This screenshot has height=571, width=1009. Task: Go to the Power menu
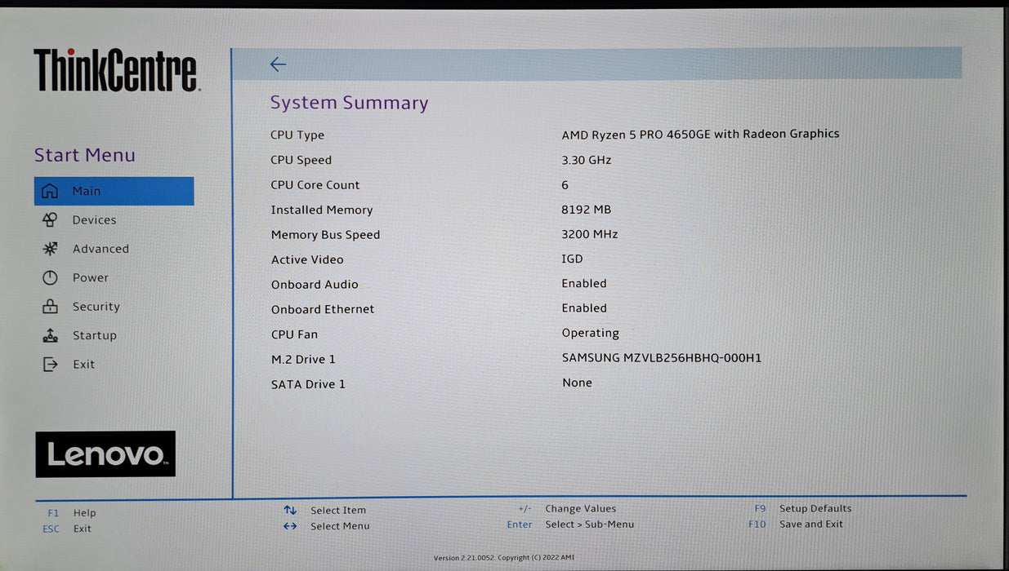[x=90, y=278]
